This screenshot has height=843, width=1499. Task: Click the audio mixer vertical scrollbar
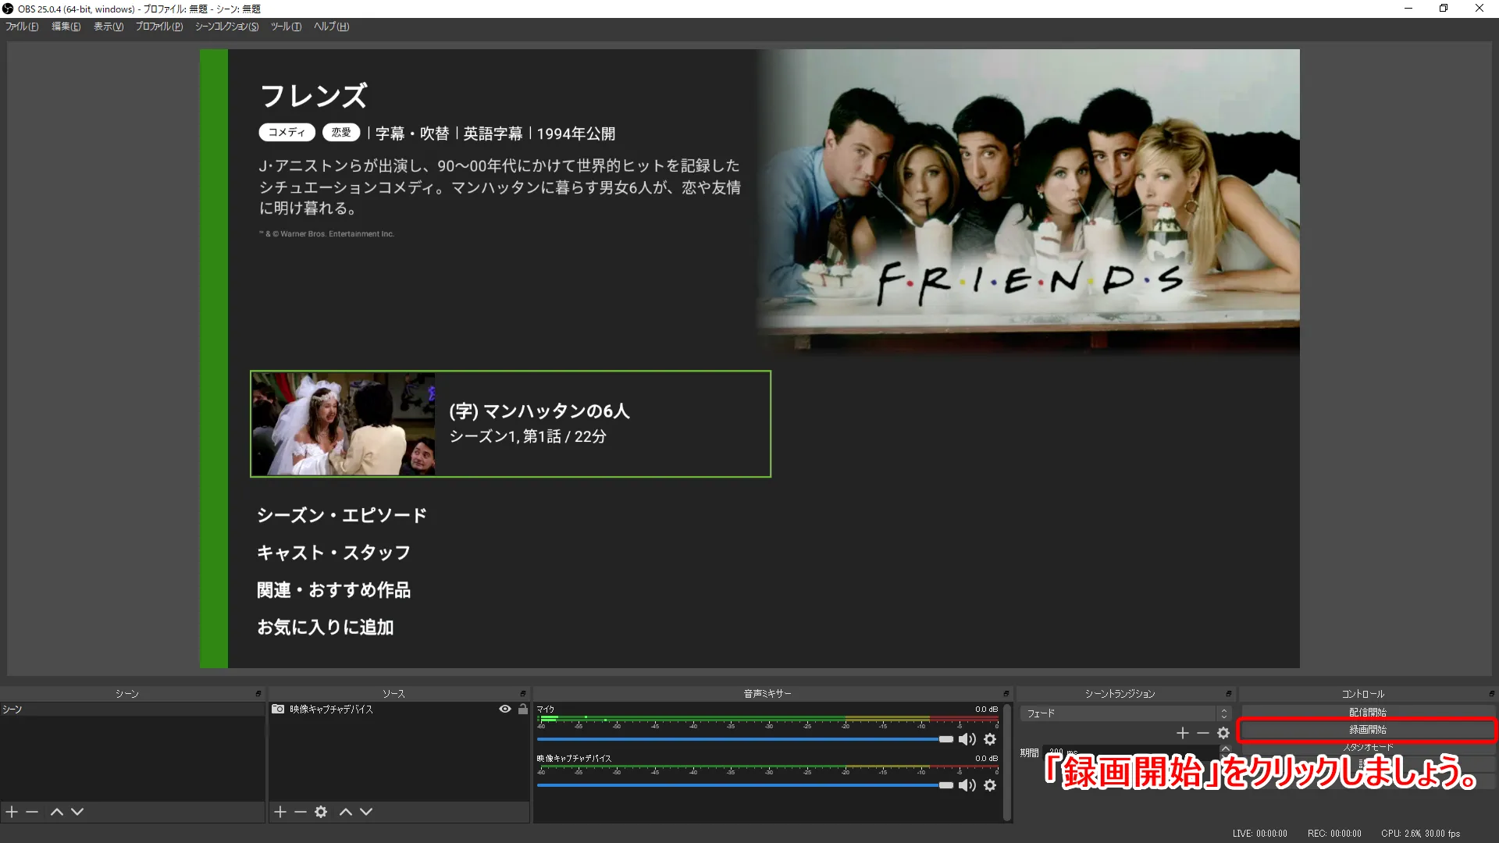(1008, 761)
